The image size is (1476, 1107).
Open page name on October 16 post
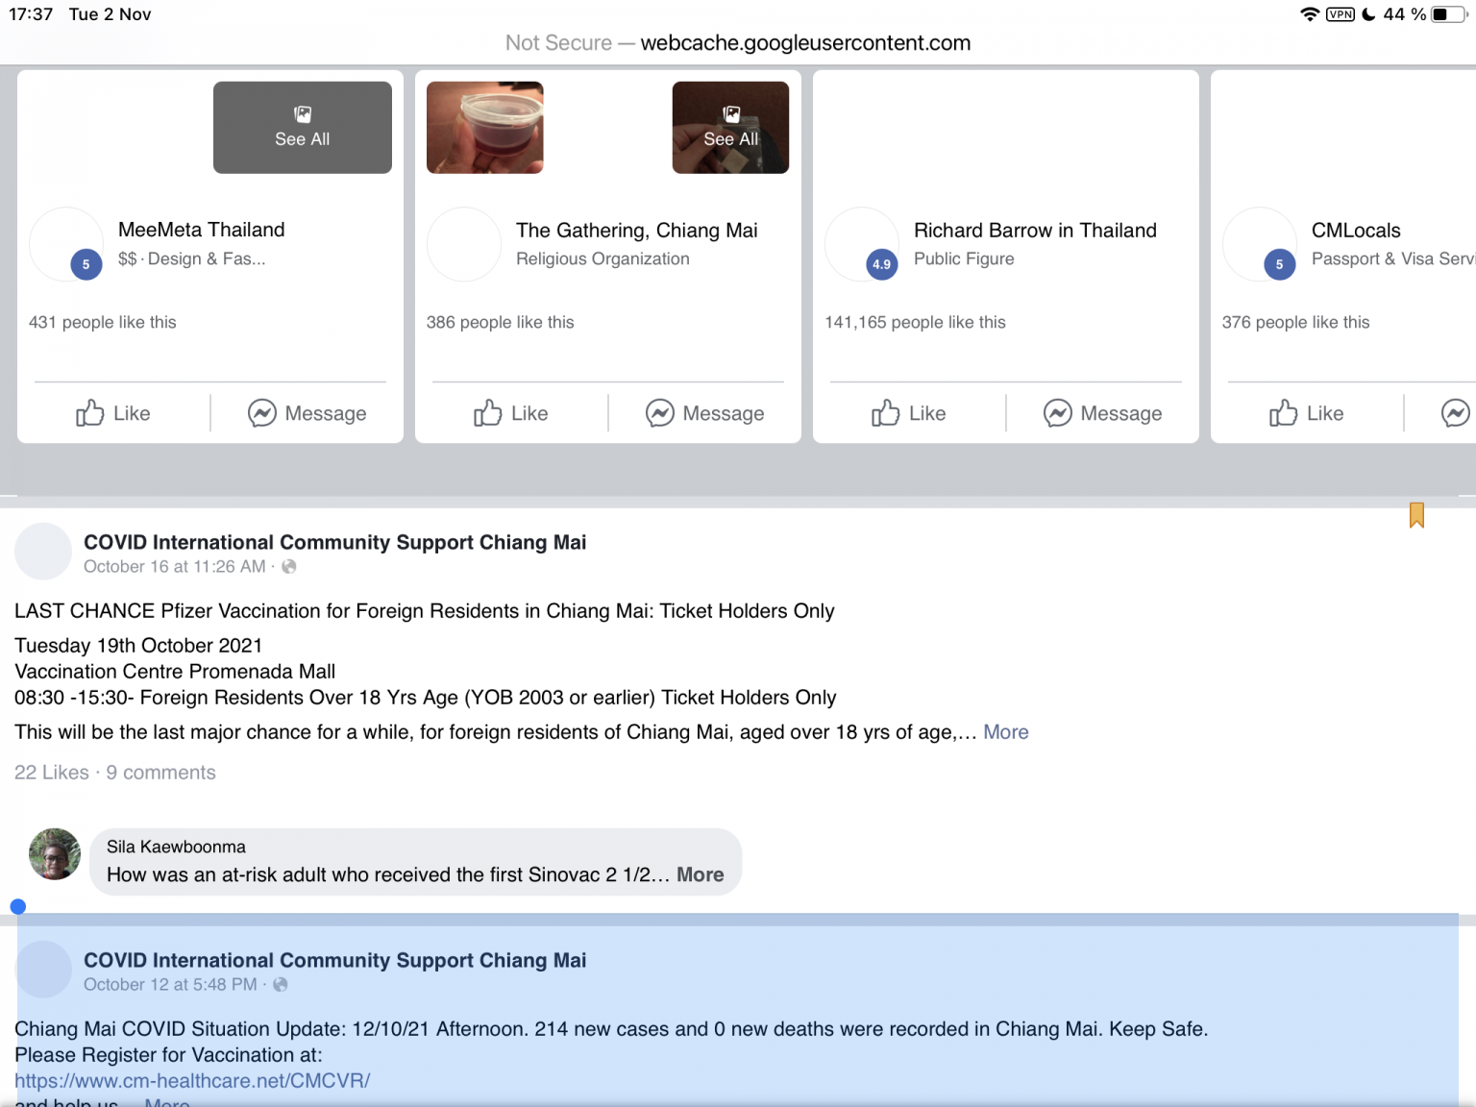[x=335, y=542]
